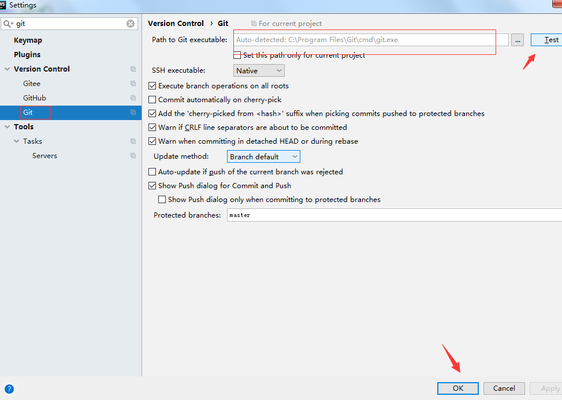Click the Settings icon in the title bar

[5, 5]
